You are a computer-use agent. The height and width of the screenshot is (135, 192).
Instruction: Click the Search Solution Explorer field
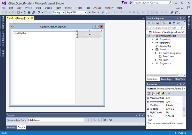click(163, 28)
